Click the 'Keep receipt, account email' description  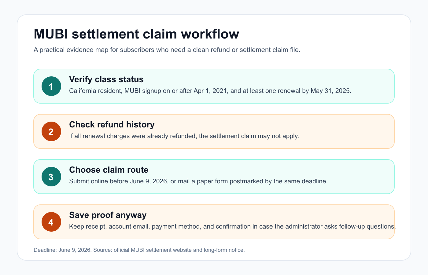pos(232,226)
